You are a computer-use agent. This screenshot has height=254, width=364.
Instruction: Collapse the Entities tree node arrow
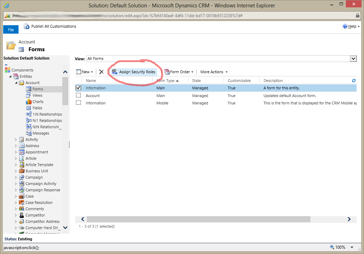tap(10, 76)
